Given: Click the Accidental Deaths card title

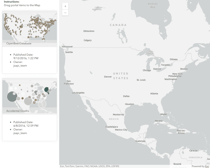Looking at the screenshot, I should click(18, 111).
